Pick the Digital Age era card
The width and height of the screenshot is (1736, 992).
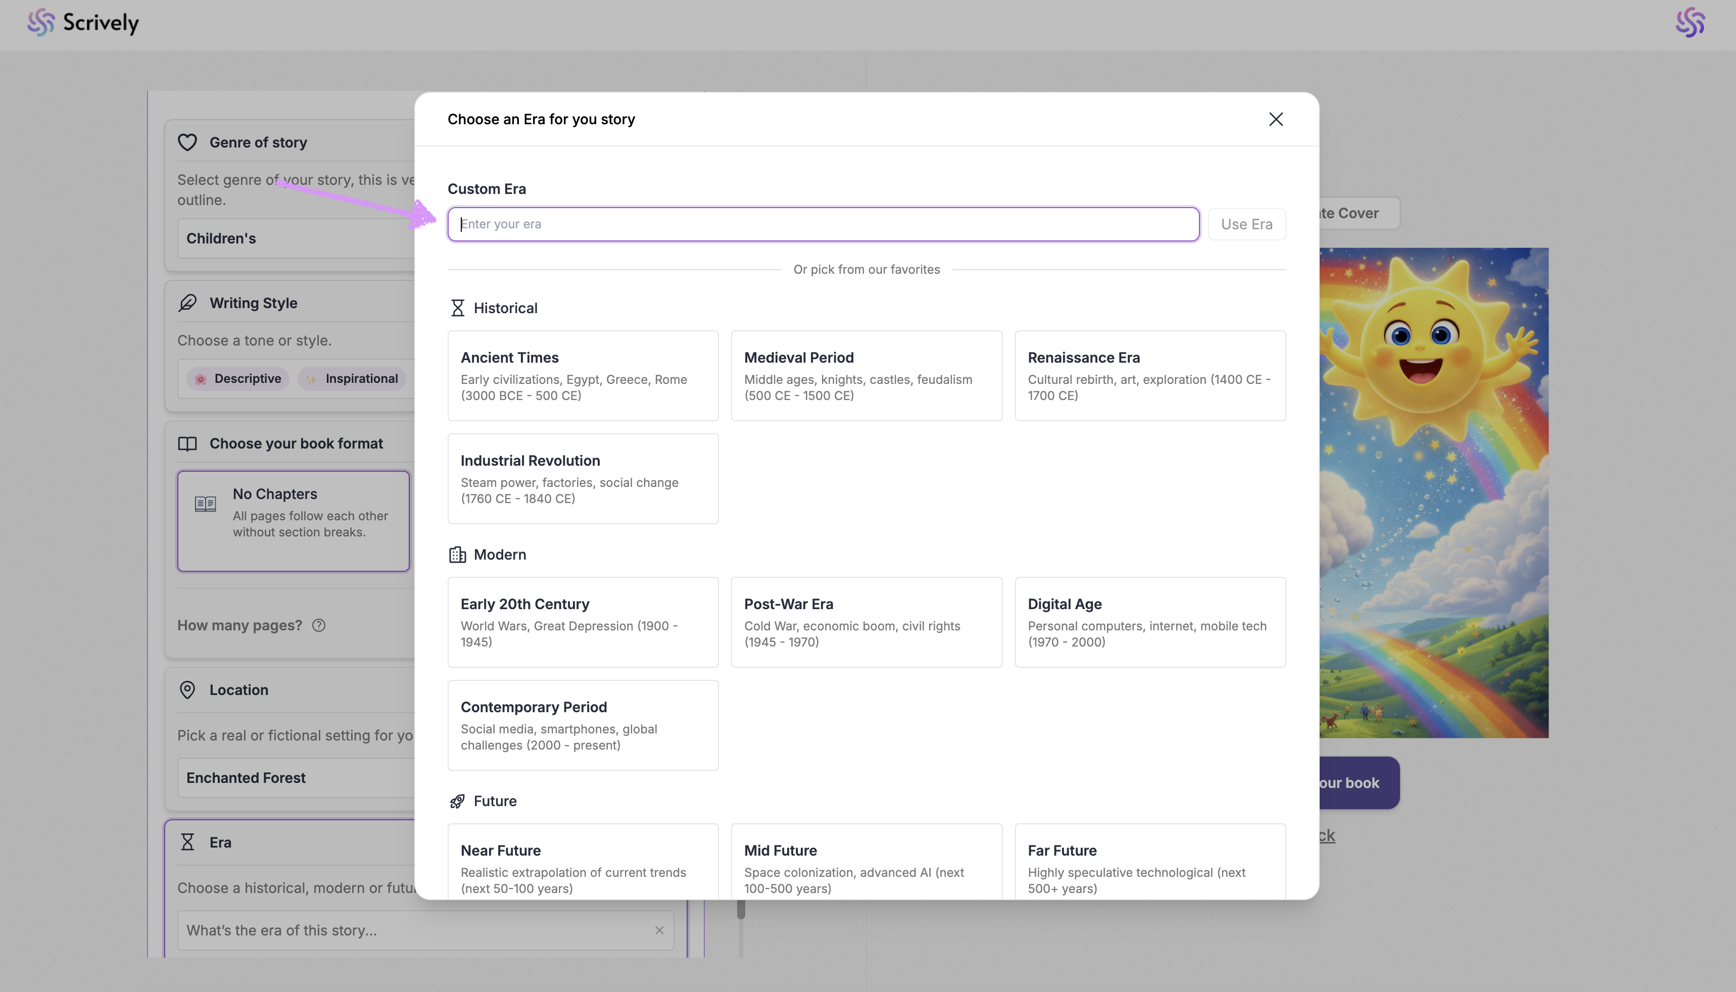tap(1149, 622)
